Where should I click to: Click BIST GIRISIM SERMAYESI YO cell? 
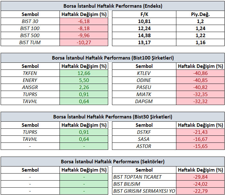144,191
